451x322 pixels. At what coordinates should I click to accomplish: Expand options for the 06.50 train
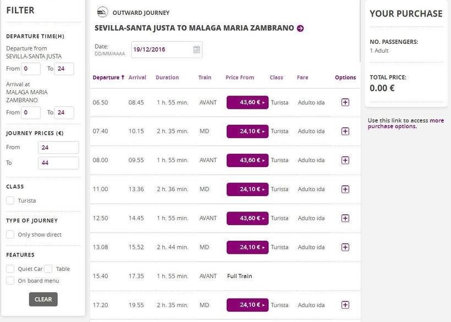pyautogui.click(x=345, y=102)
